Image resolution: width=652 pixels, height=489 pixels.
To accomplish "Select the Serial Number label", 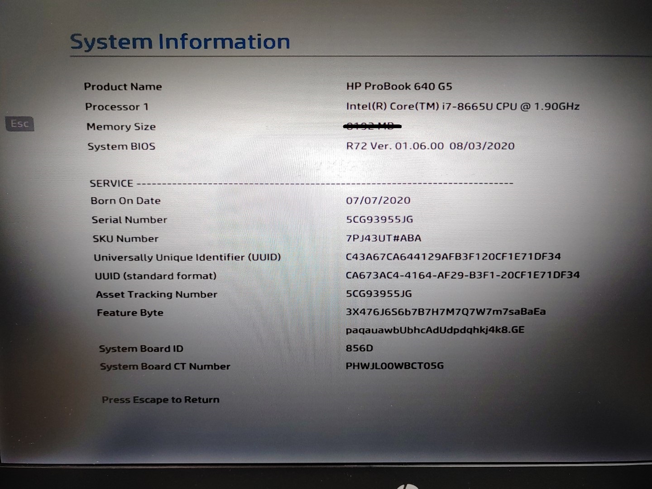I will click(129, 220).
